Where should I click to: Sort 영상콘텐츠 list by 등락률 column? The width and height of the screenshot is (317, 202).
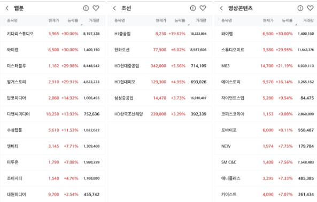(287, 20)
